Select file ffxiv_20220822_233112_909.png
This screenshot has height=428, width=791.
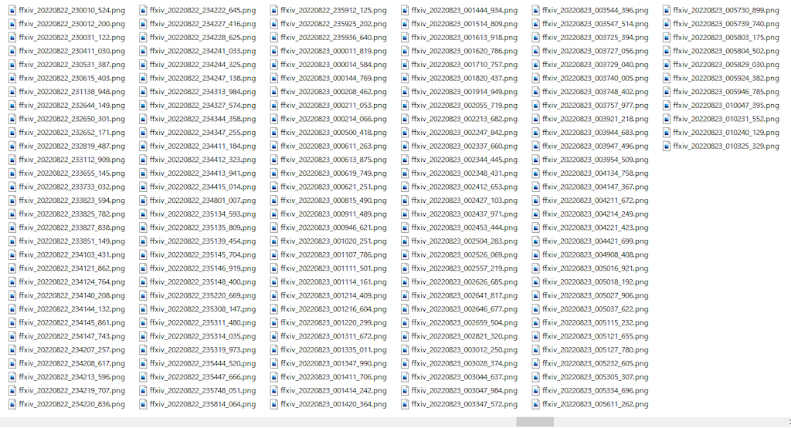pos(72,160)
